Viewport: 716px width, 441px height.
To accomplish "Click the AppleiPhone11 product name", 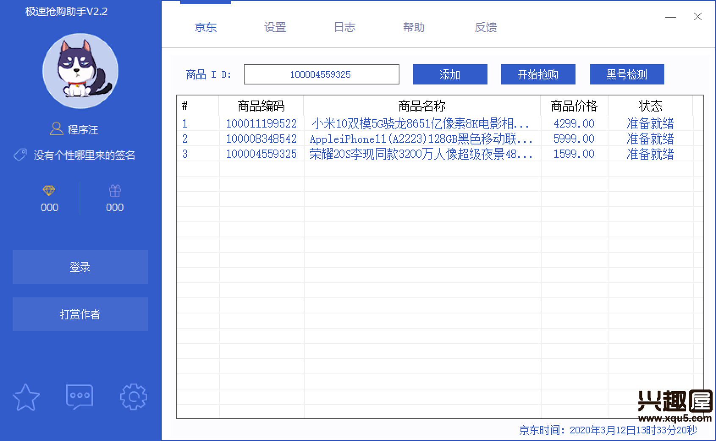I will [421, 139].
